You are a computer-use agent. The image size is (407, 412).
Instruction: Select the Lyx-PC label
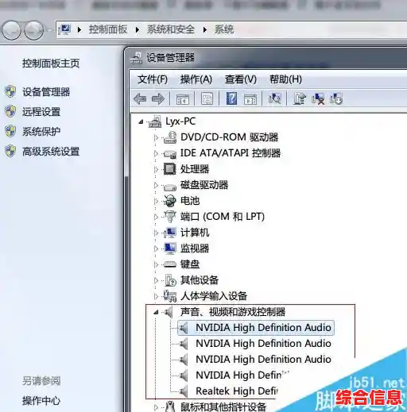[x=180, y=121]
